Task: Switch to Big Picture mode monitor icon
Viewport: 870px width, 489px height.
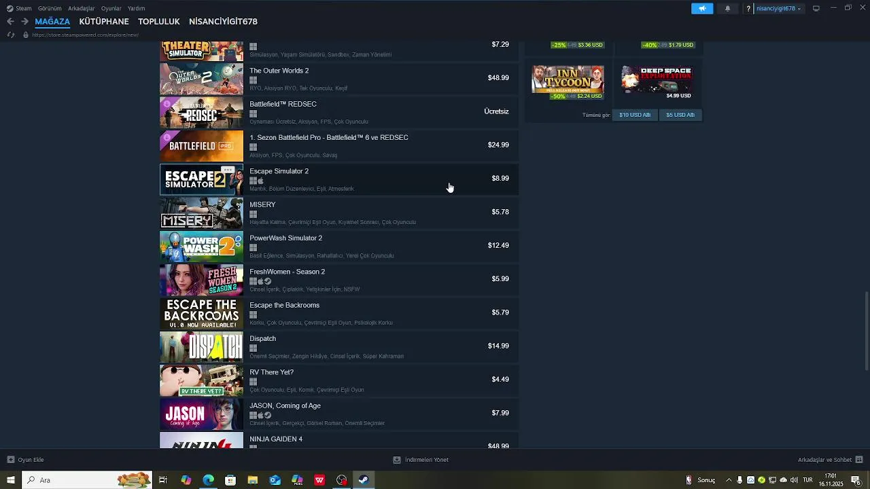Action: 816,8
